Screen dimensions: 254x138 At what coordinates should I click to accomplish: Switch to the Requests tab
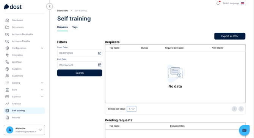(x=63, y=27)
